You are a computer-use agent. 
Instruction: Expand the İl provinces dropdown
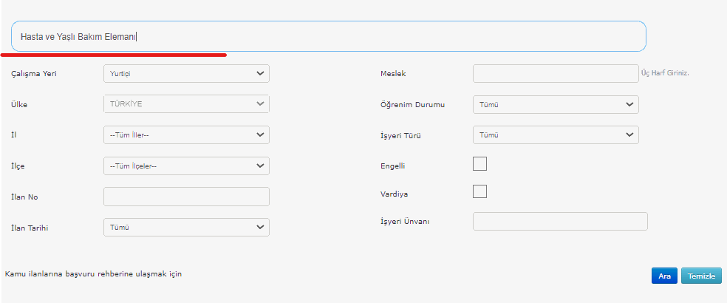tap(186, 135)
